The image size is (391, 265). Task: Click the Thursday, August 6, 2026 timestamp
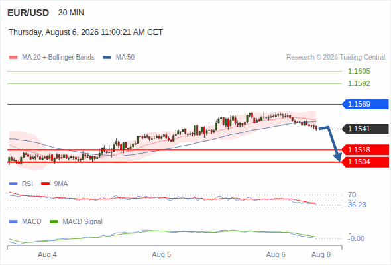pos(85,32)
